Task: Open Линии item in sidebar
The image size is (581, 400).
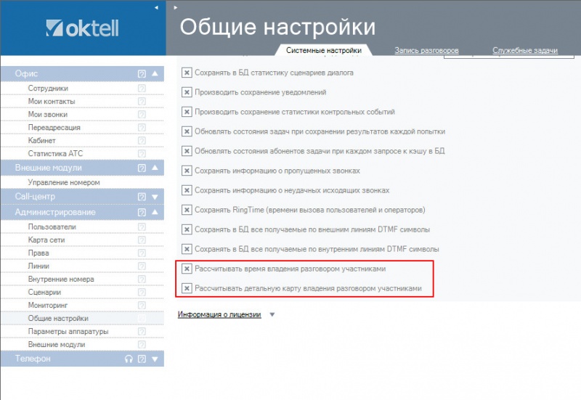Action: [38, 266]
